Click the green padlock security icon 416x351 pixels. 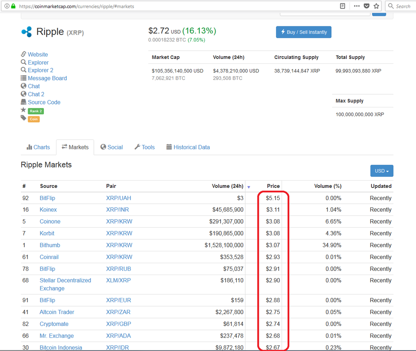point(13,6)
